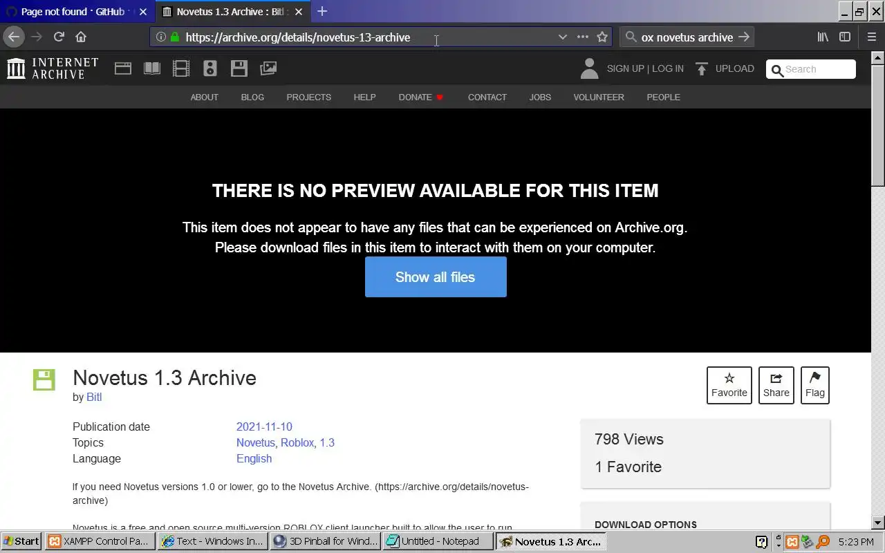The image size is (885, 553).
Task: Go back with the browser back arrow
Action: 14,37
